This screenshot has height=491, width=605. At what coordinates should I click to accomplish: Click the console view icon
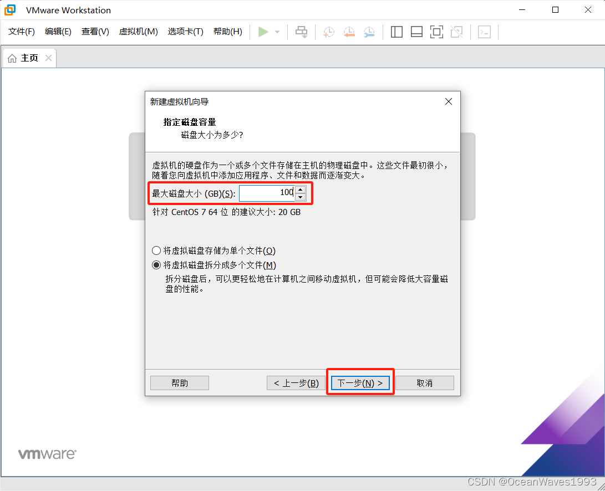click(x=484, y=32)
